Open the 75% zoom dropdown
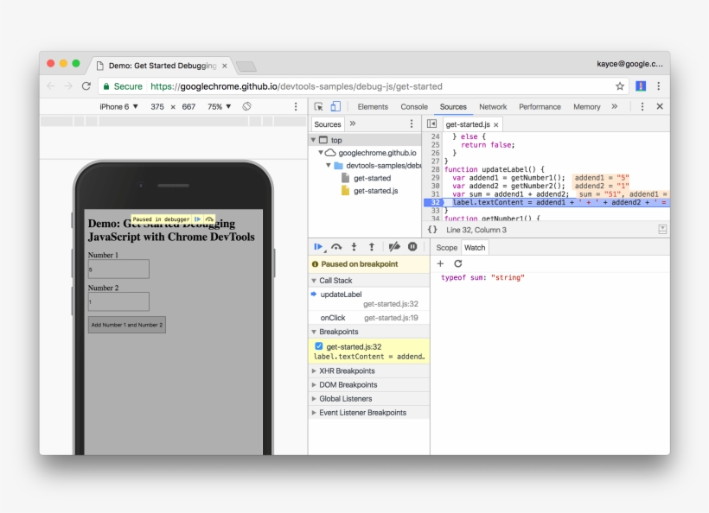The height and width of the screenshot is (513, 709). point(219,107)
